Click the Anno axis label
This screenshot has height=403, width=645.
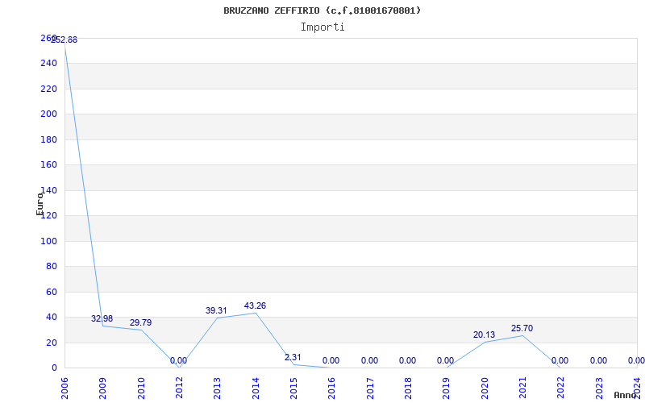(x=626, y=395)
